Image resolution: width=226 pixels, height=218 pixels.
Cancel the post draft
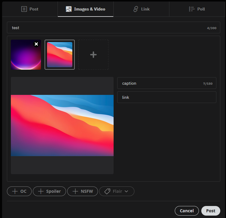187,211
